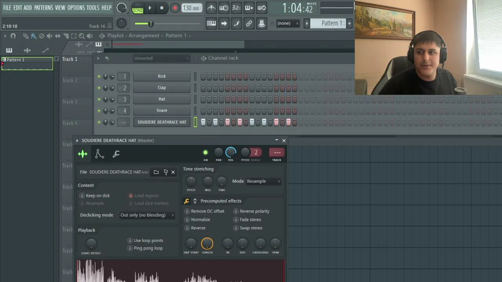Click the undo arrow icon in Channel rack
Viewport: 502px width, 282px height.
tap(107, 58)
